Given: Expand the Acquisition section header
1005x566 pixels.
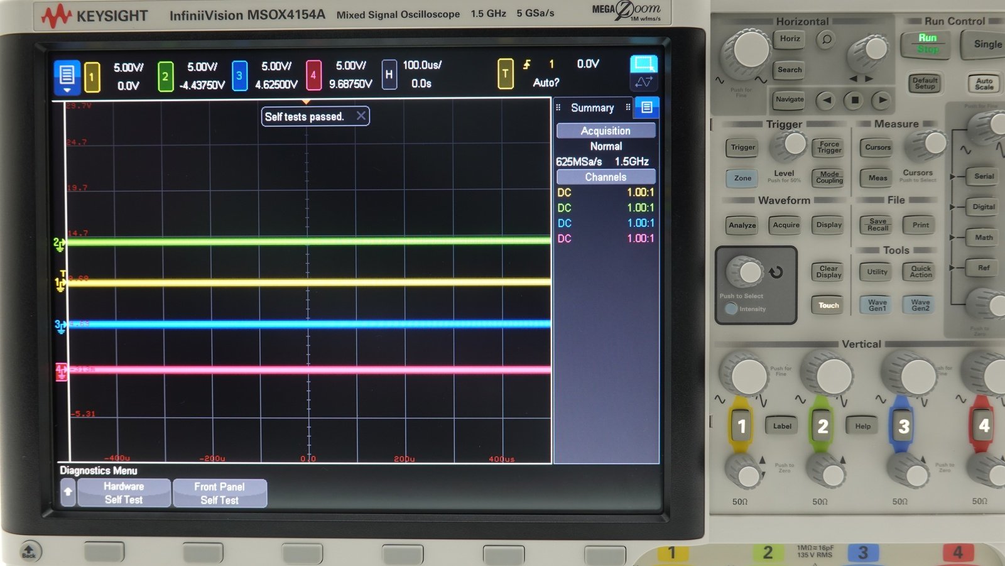Looking at the screenshot, I should (606, 131).
